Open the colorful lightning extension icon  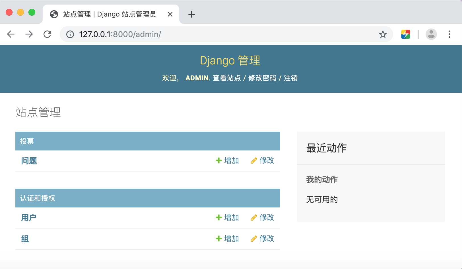(x=406, y=34)
